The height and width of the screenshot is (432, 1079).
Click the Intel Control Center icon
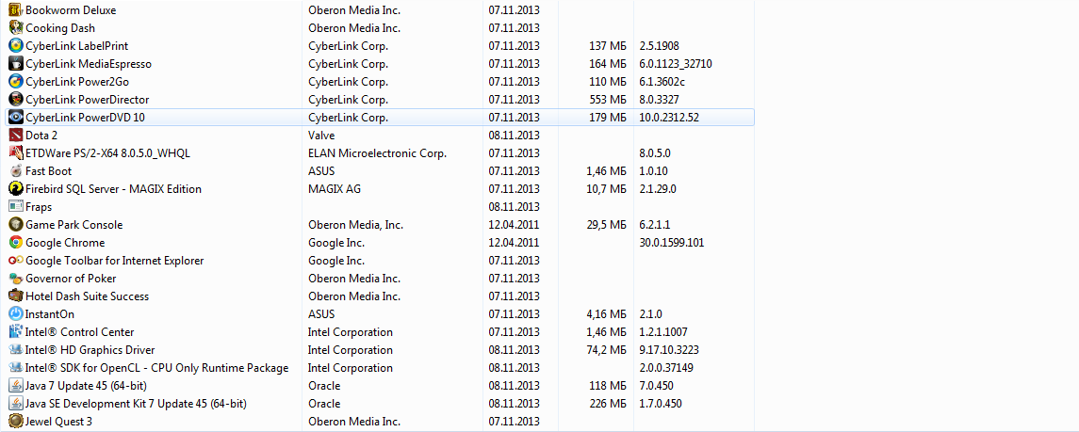coord(15,331)
